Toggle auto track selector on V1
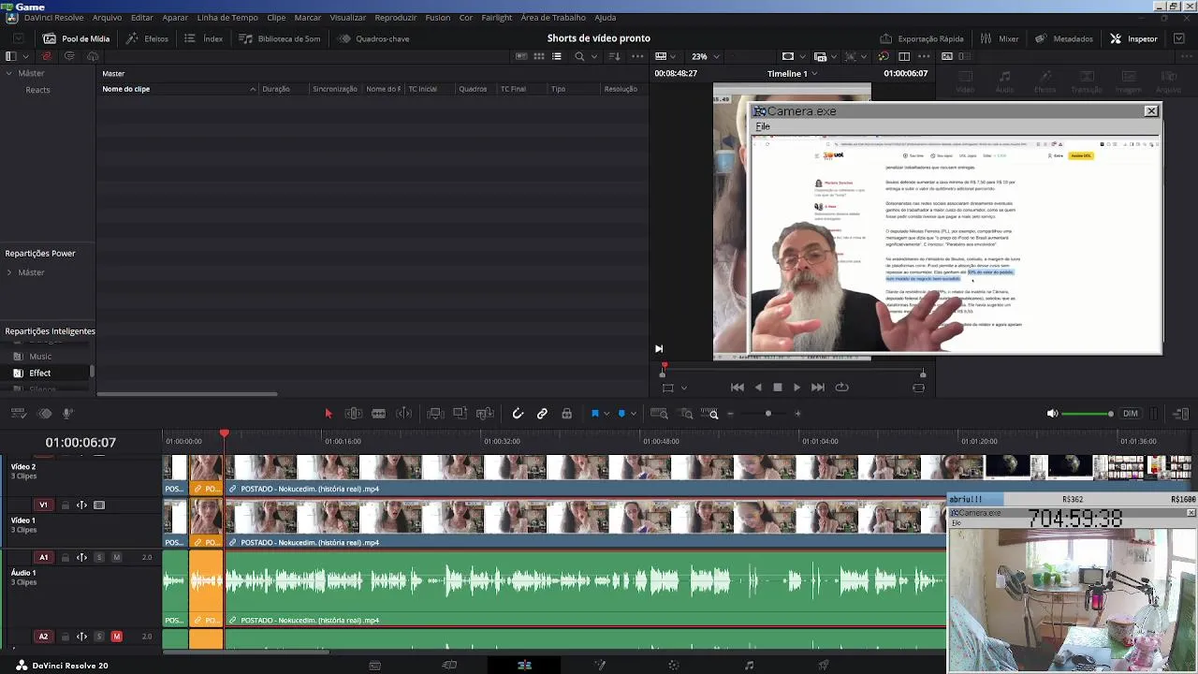The width and height of the screenshot is (1198, 674). tap(81, 505)
